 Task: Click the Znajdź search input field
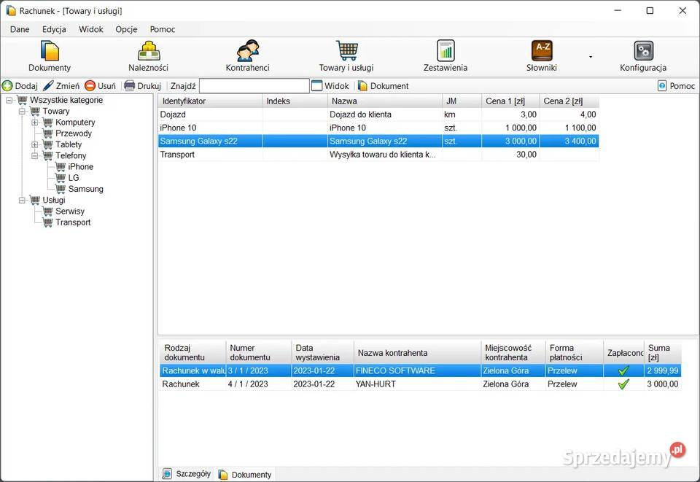[254, 86]
